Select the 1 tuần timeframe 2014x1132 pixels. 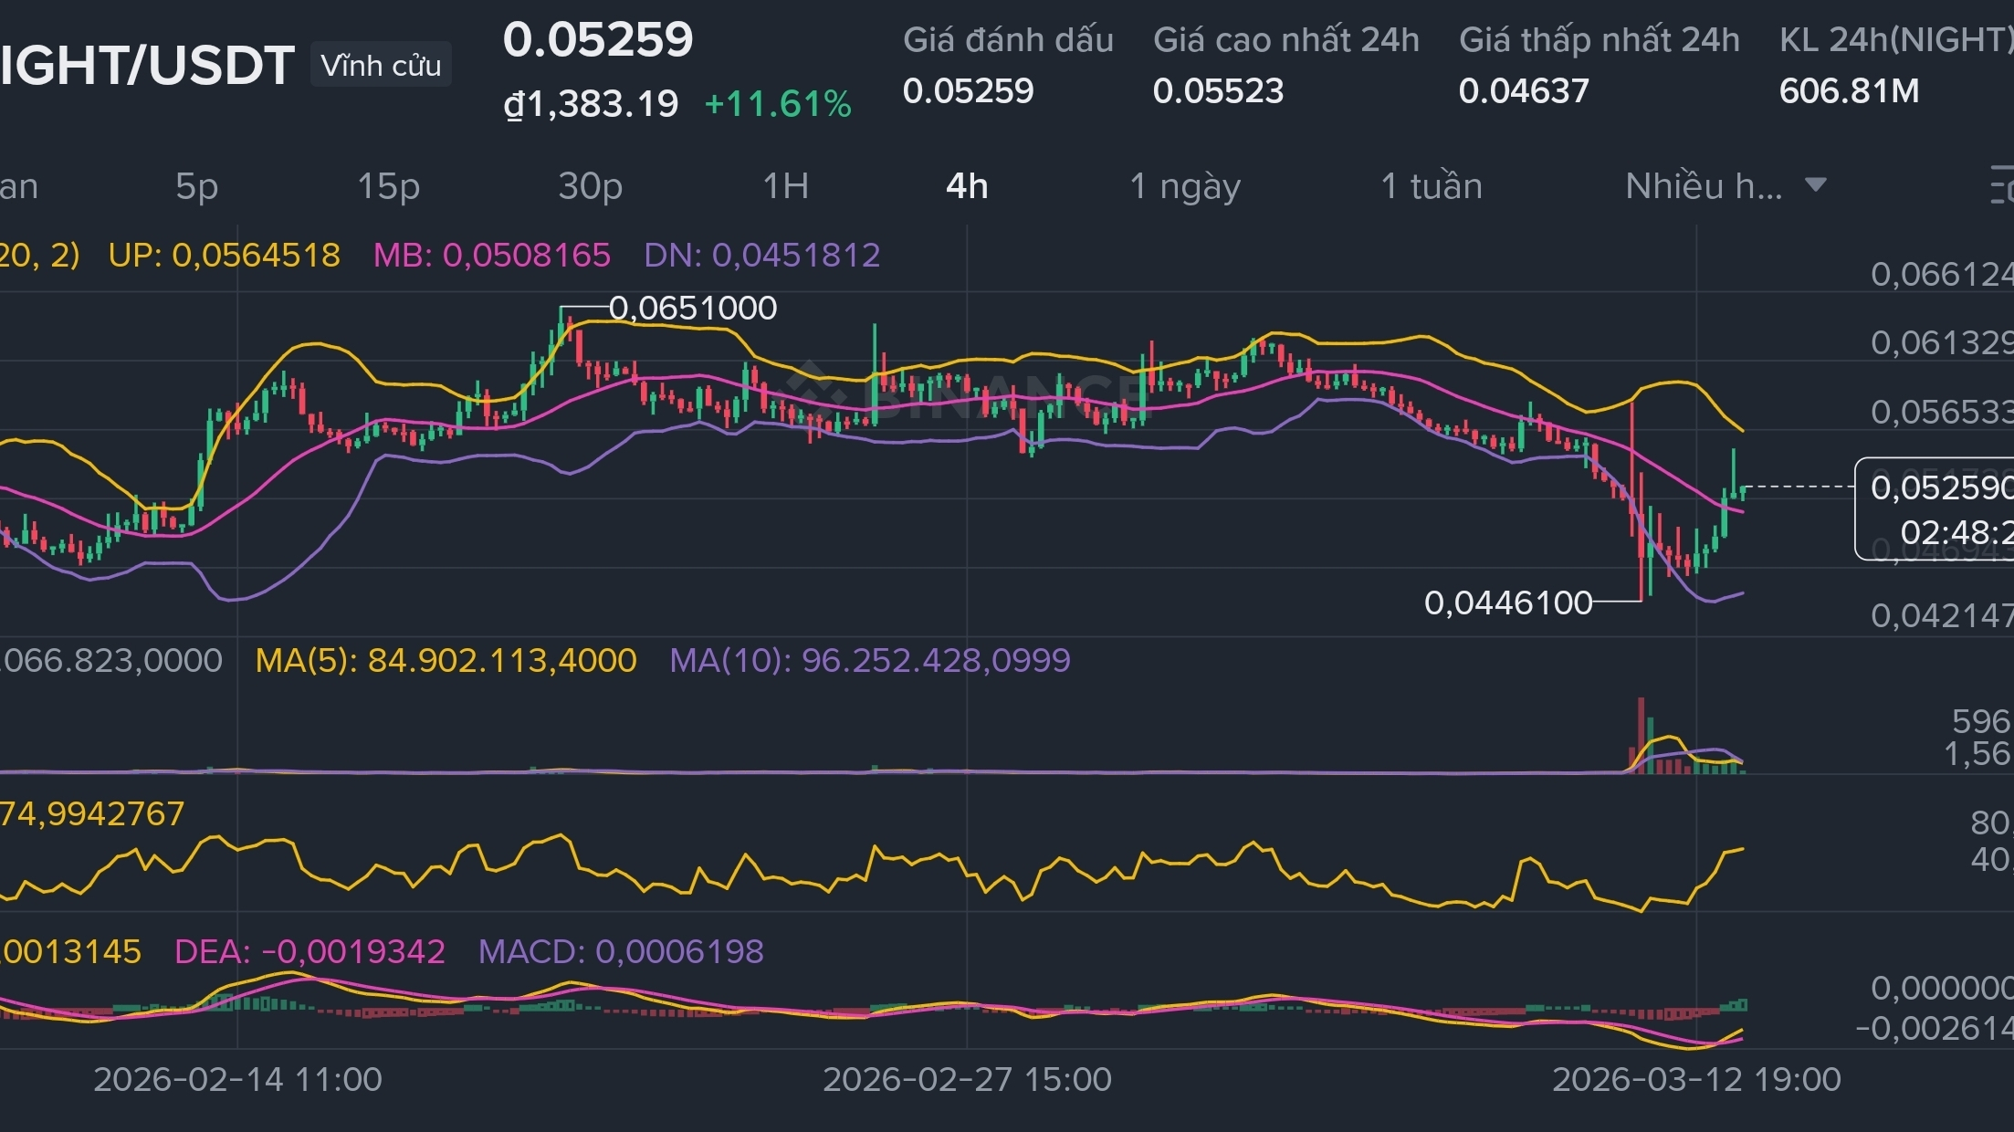(x=1431, y=186)
